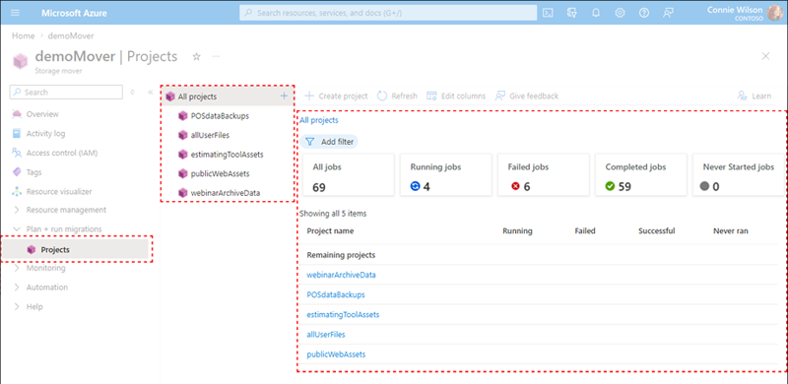The image size is (788, 384).
Task: Open the notifications bell
Action: pyautogui.click(x=596, y=13)
